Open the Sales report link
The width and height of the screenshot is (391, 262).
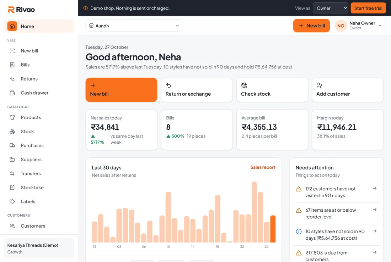pyautogui.click(x=263, y=167)
